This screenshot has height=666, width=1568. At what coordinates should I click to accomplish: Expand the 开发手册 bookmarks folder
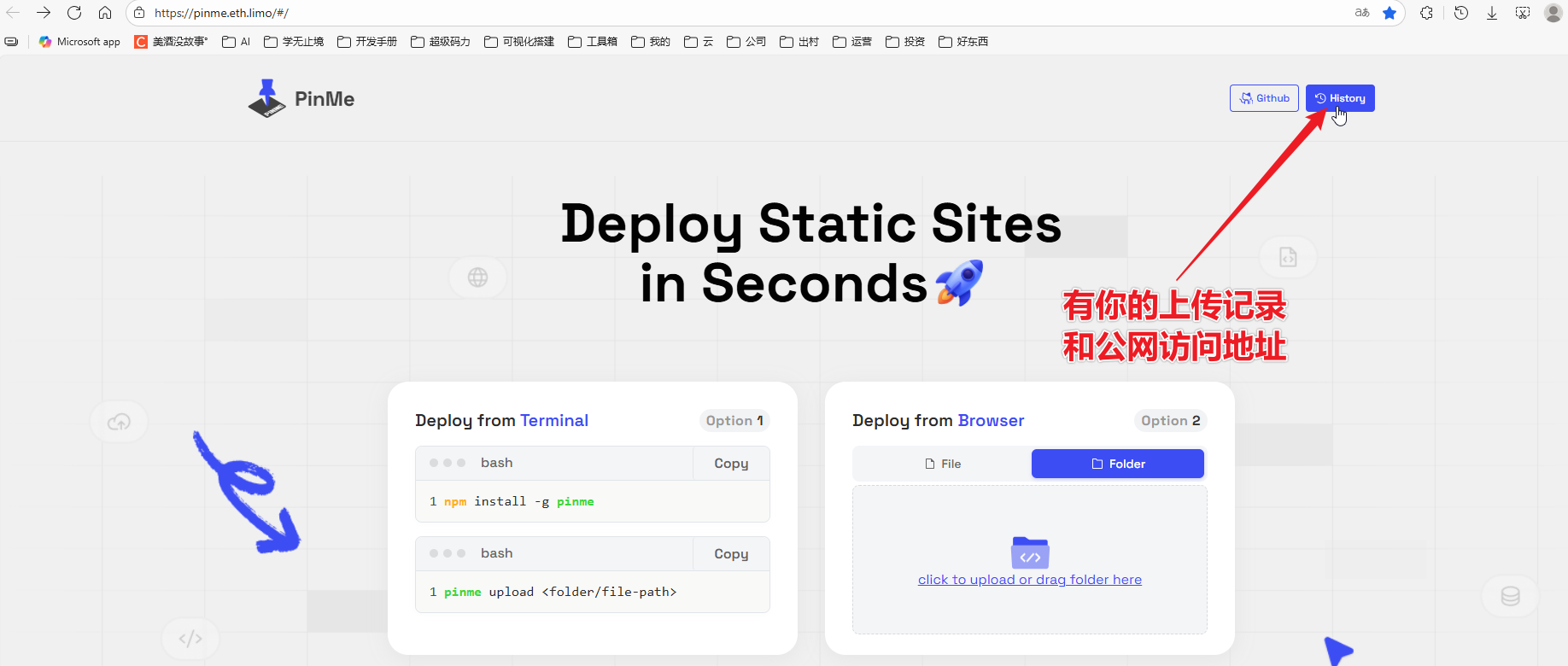(367, 41)
